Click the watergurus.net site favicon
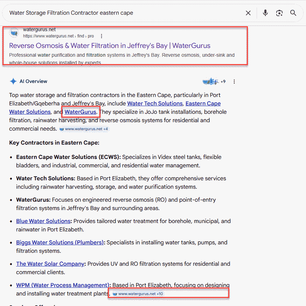This screenshot has height=306, width=306. point(14,33)
